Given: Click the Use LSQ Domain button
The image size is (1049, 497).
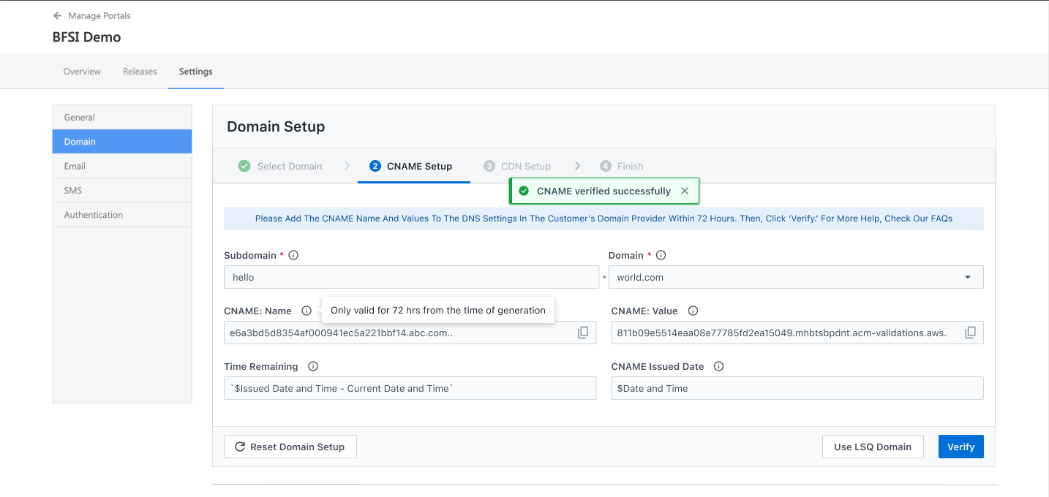Looking at the screenshot, I should (872, 447).
